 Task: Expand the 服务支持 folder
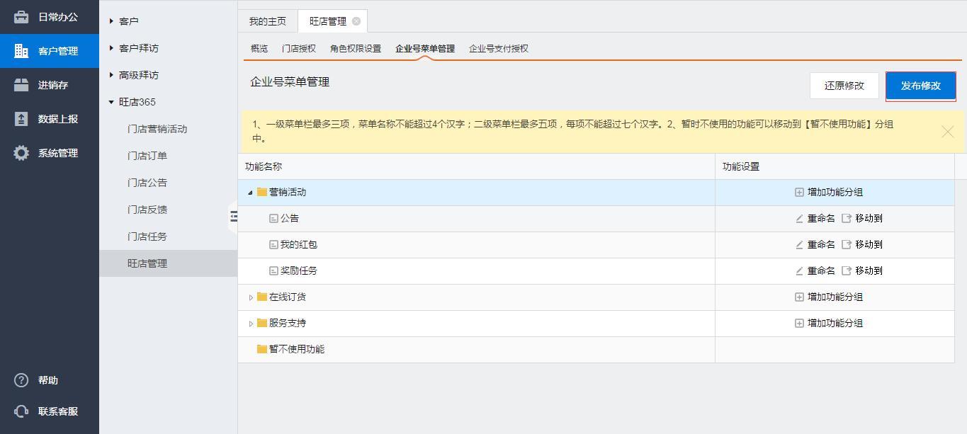tap(251, 324)
